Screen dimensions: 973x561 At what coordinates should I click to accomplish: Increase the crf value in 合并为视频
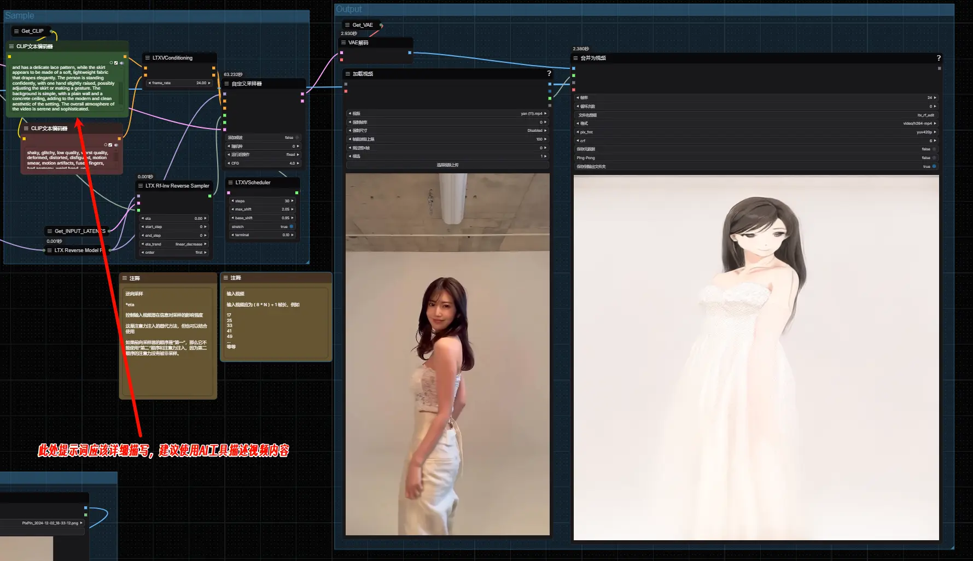935,141
